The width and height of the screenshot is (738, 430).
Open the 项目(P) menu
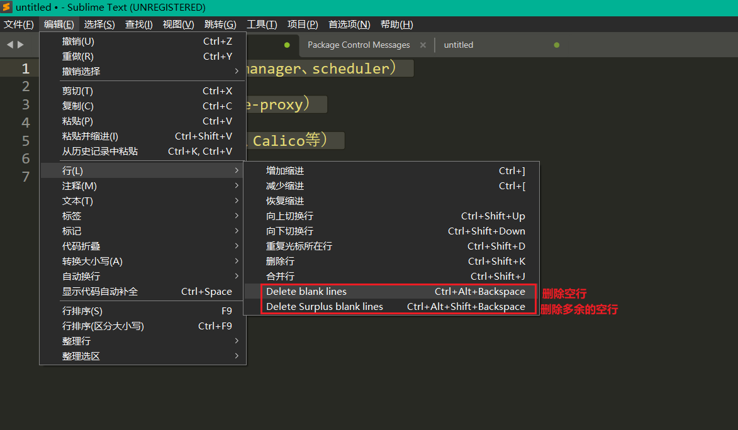303,25
